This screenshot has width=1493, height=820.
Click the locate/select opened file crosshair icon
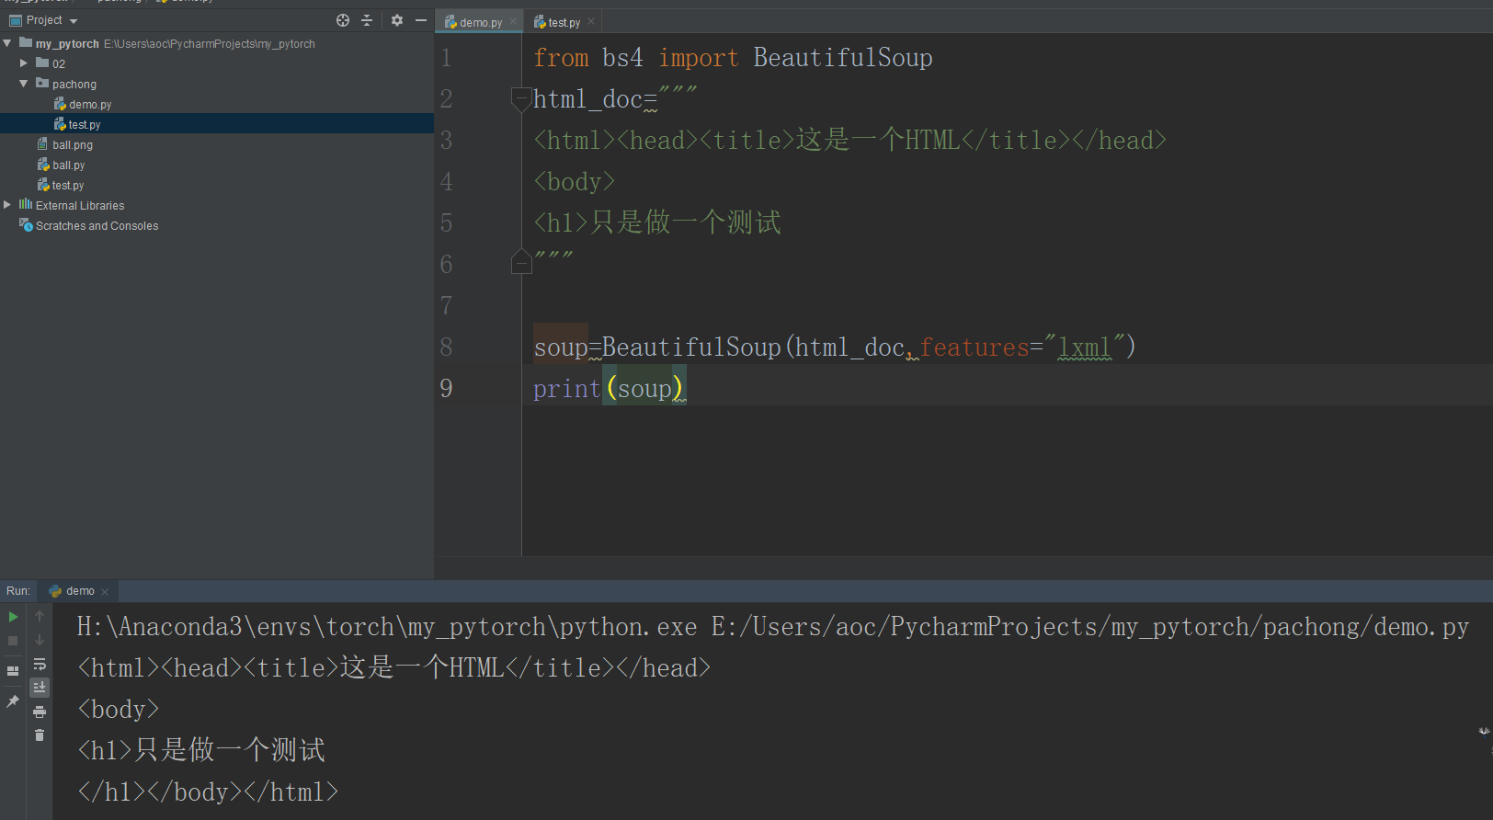[343, 20]
